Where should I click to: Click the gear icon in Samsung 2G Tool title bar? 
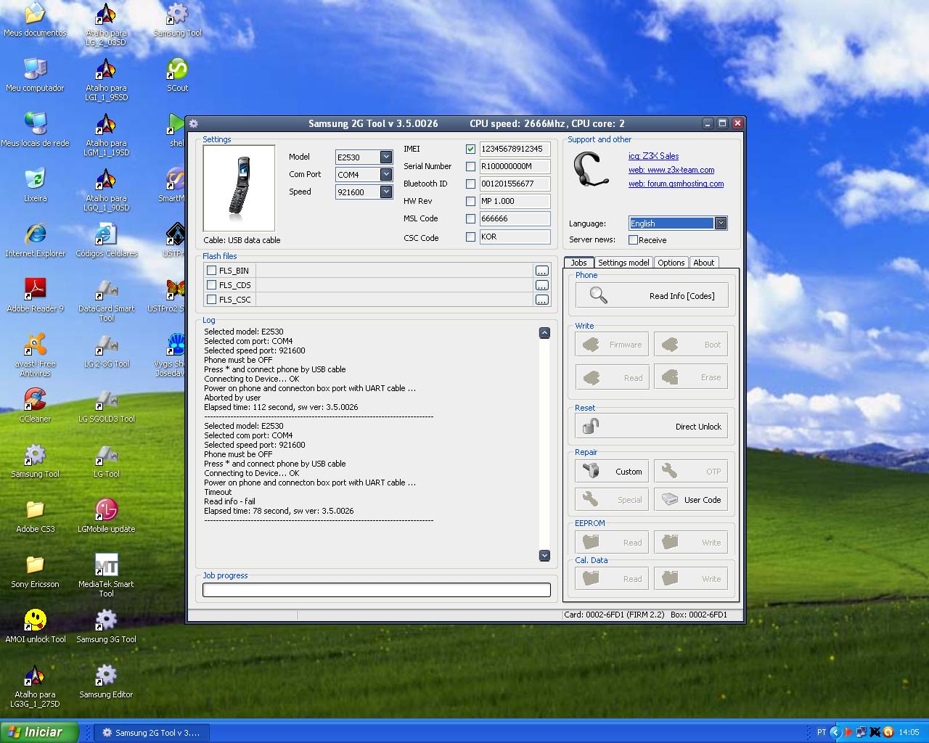pyautogui.click(x=194, y=123)
